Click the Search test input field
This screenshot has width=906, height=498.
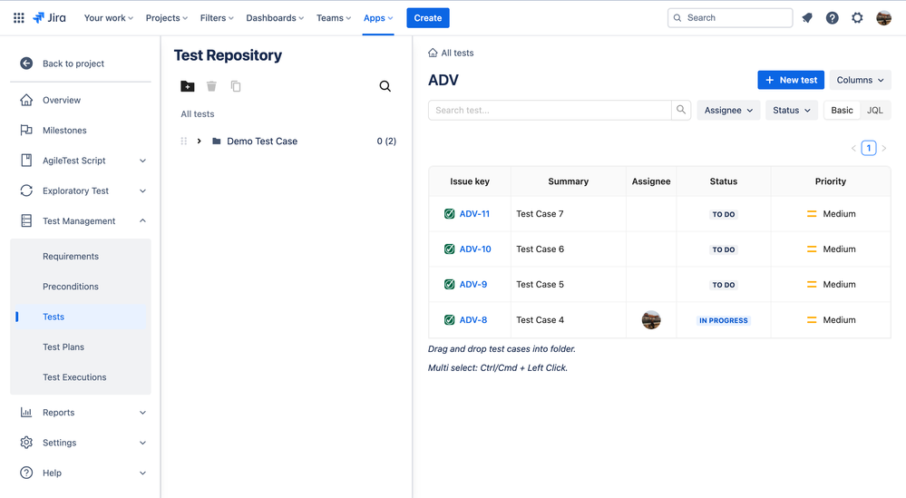coord(550,110)
